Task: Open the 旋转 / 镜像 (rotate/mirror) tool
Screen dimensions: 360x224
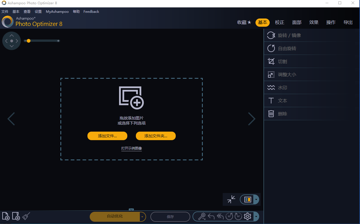Action: pyautogui.click(x=312, y=35)
